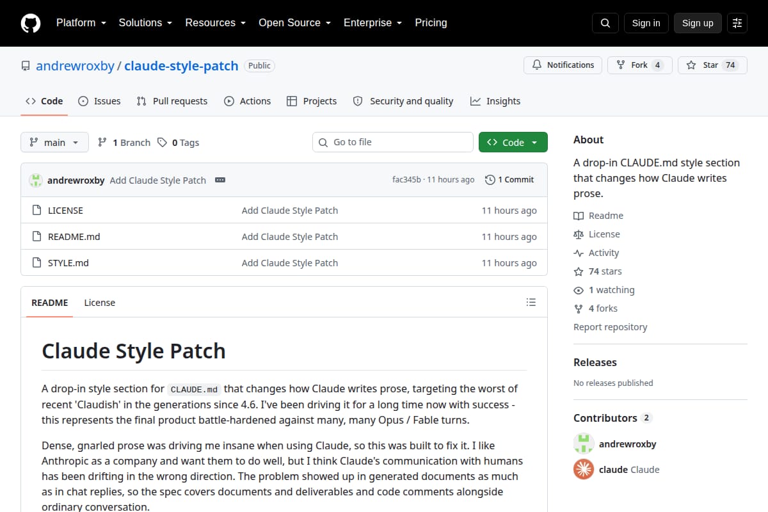Open README outline list icon
This screenshot has width=768, height=512.
pyautogui.click(x=531, y=302)
